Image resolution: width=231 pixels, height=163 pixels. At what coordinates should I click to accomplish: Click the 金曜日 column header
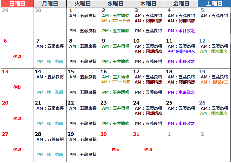pyautogui.click(x=181, y=4)
